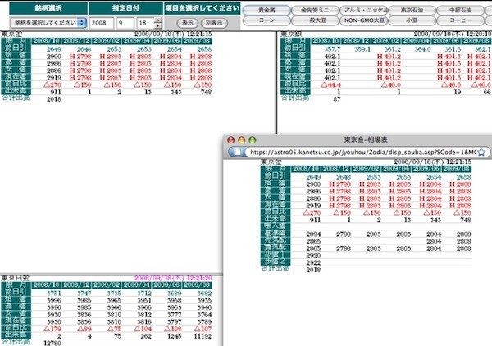The width and height of the screenshot is (492, 346).
Task: Select the コーヒー category button
Action: (460, 20)
